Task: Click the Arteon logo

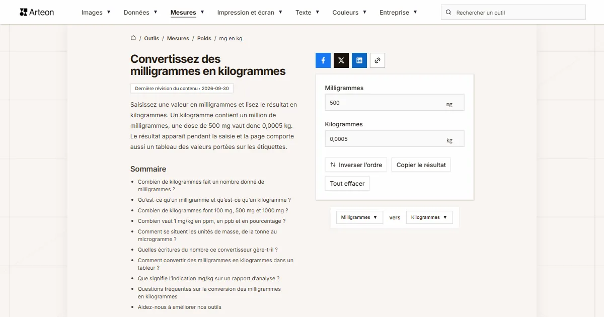Action: 37,12
